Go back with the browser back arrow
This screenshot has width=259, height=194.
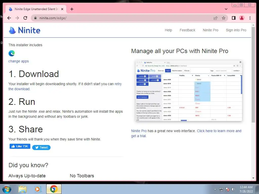click(x=9, y=18)
